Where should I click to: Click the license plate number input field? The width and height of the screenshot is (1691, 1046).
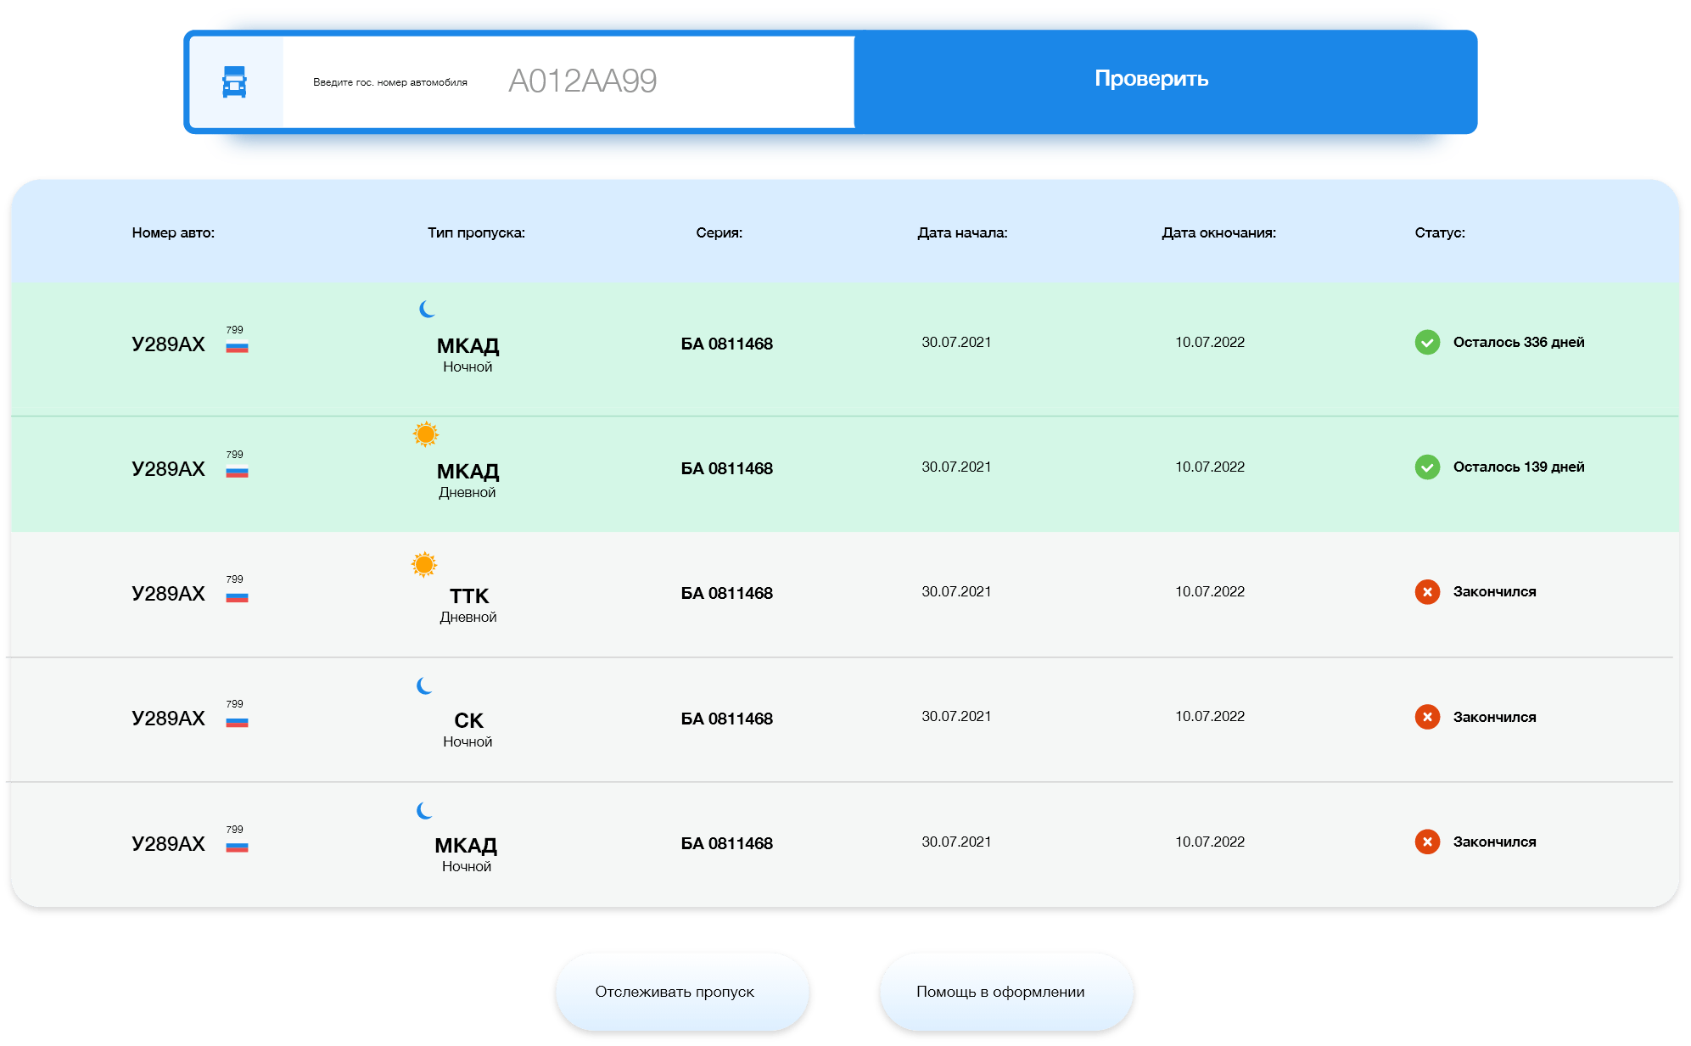pyautogui.click(x=582, y=81)
